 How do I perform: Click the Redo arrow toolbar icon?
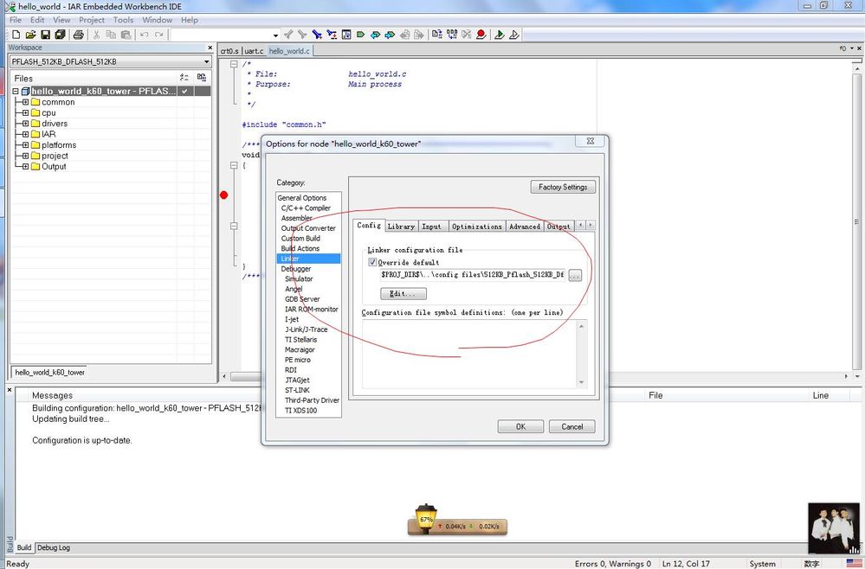pos(158,35)
